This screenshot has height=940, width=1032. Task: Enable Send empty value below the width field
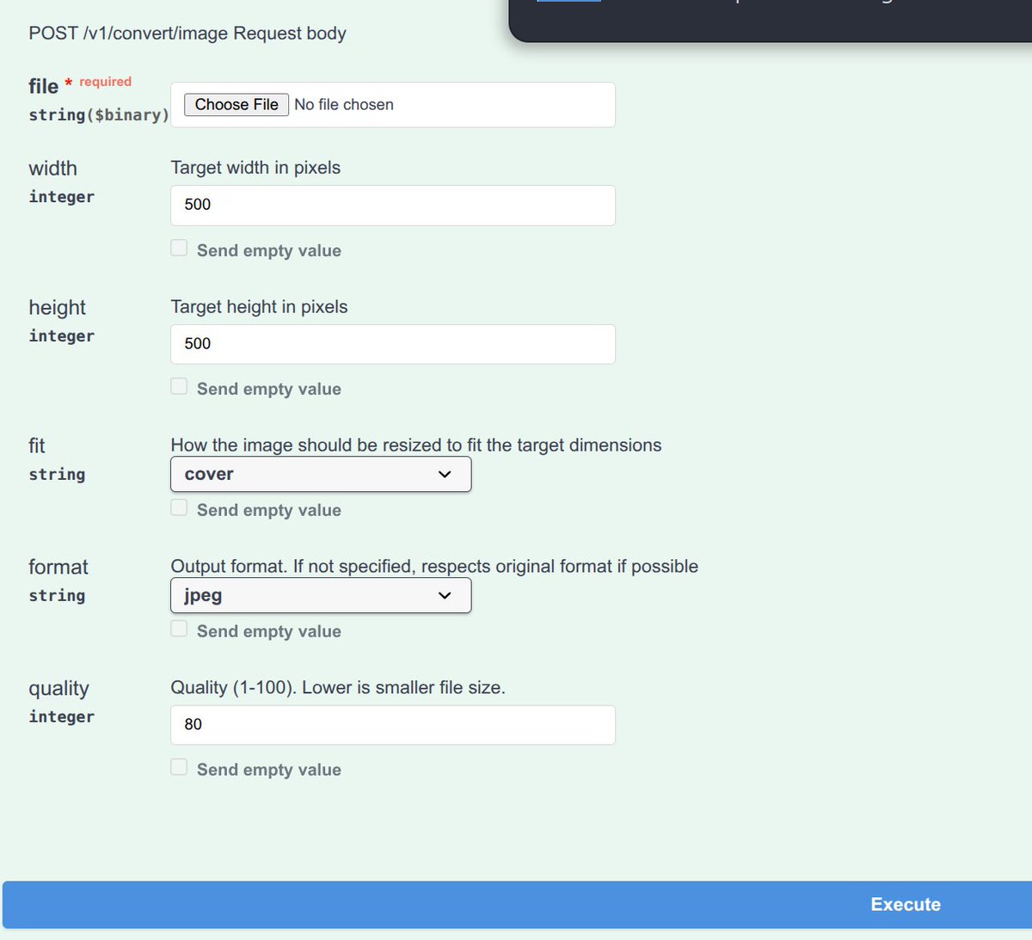(x=178, y=248)
